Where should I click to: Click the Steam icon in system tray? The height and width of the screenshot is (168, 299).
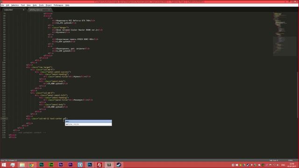coord(248,165)
